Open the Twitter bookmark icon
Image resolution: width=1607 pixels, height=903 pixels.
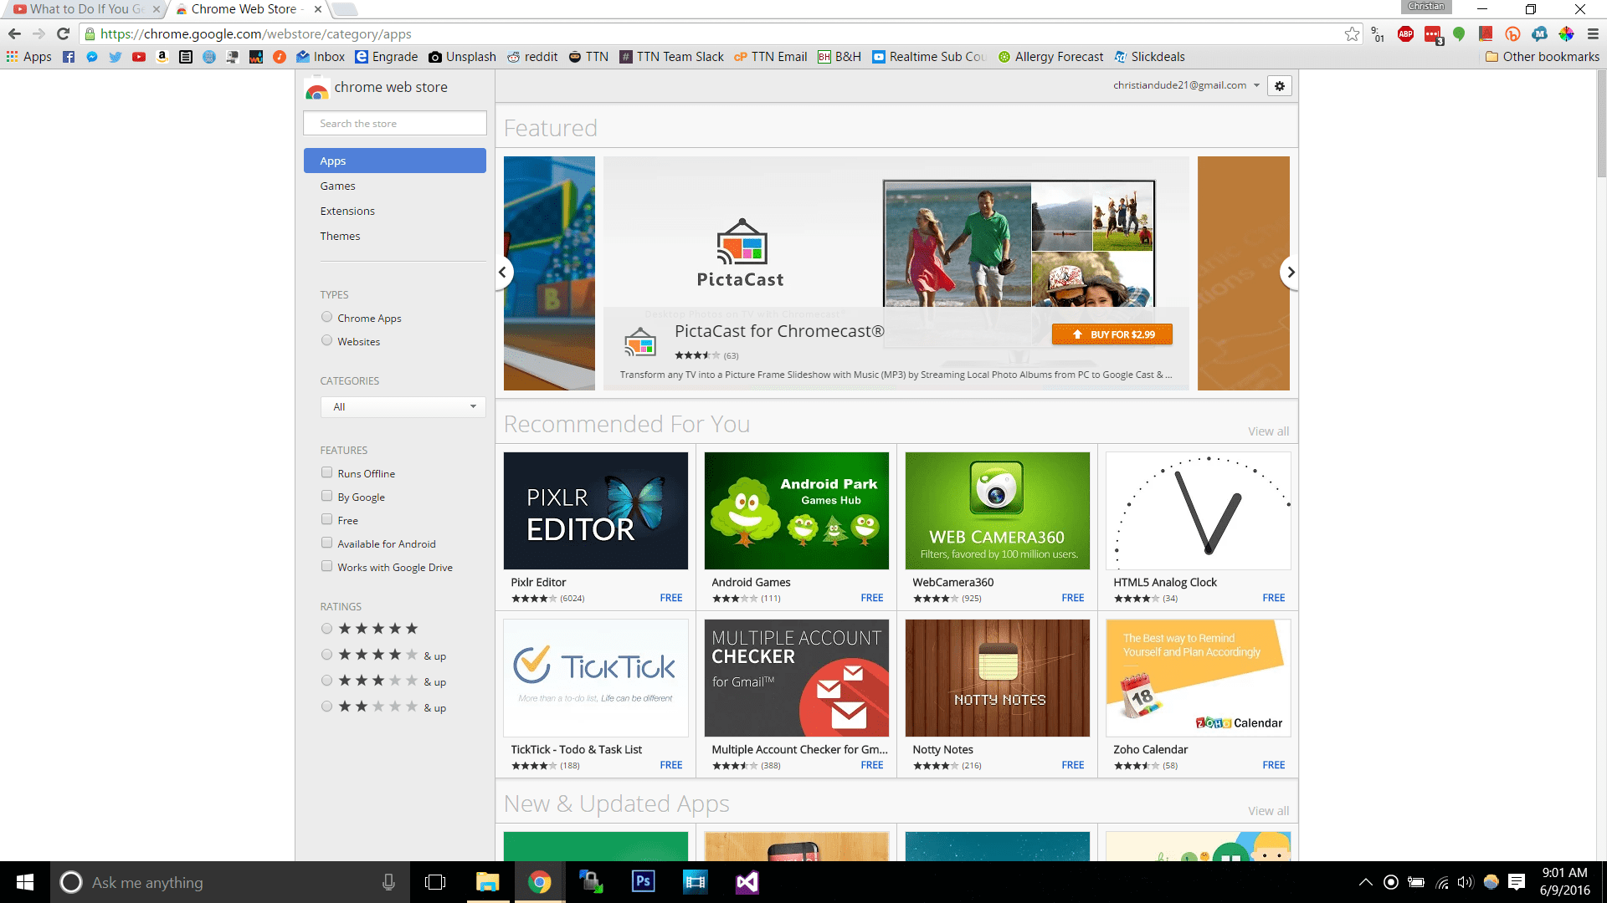click(x=116, y=56)
